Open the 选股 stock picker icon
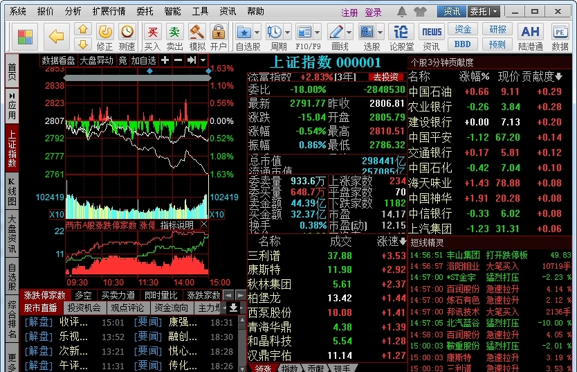This screenshot has width=577, height=372. (x=367, y=33)
